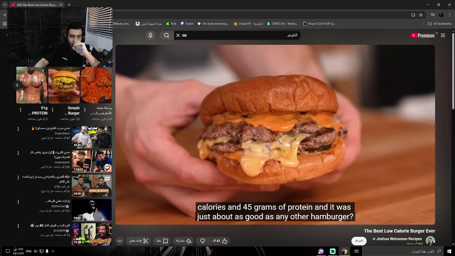Open All Bookmarks folder
The image size is (455, 256).
tap(440, 24)
